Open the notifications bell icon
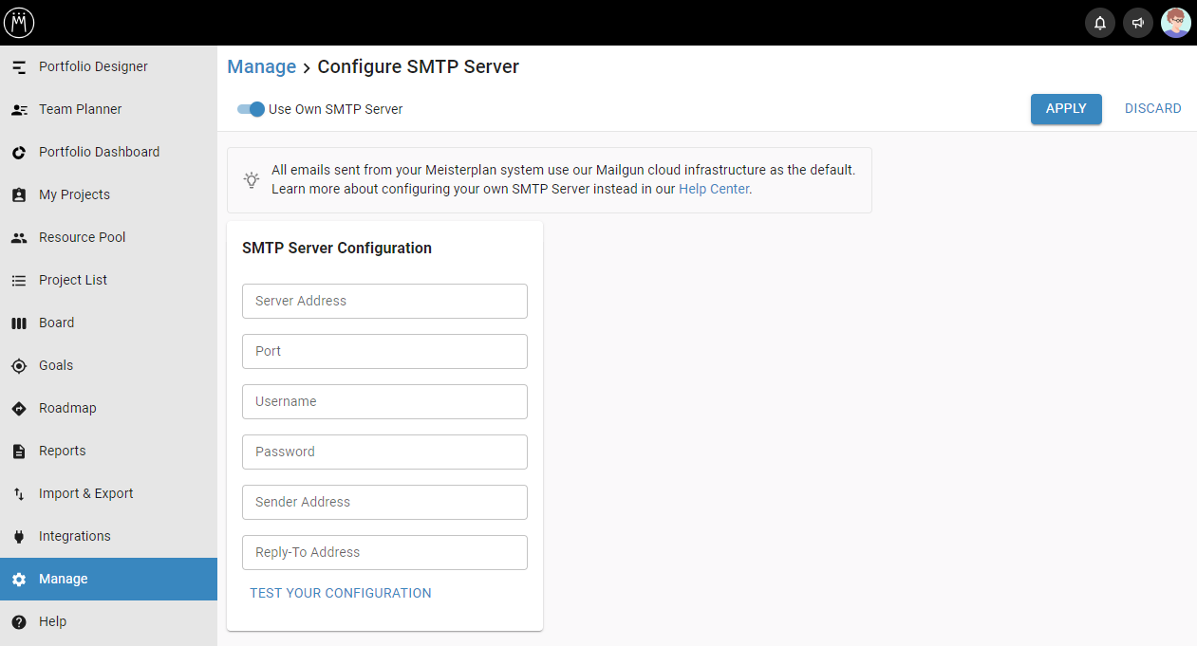This screenshot has width=1197, height=646. point(1100,23)
